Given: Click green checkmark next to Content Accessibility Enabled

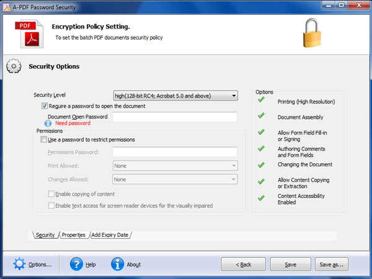Looking at the screenshot, I should tap(261, 198).
